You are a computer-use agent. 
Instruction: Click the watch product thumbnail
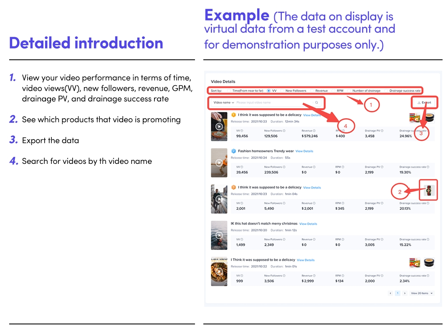[x=429, y=191]
